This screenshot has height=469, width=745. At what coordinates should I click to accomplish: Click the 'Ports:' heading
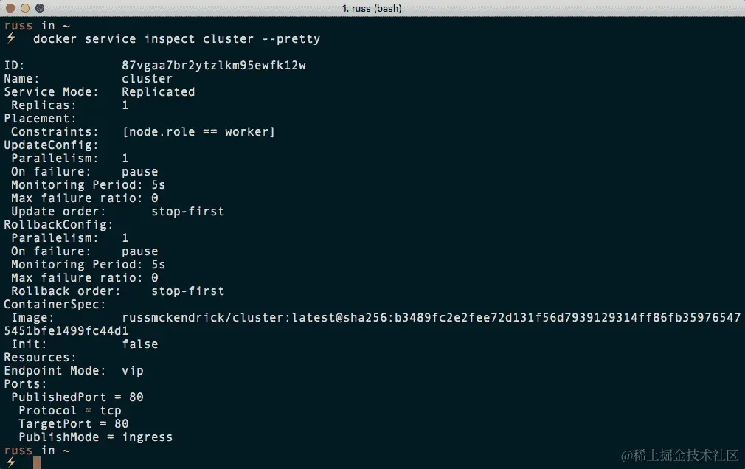click(x=25, y=384)
